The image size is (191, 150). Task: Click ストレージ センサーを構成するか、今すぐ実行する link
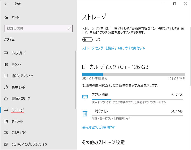114,48
